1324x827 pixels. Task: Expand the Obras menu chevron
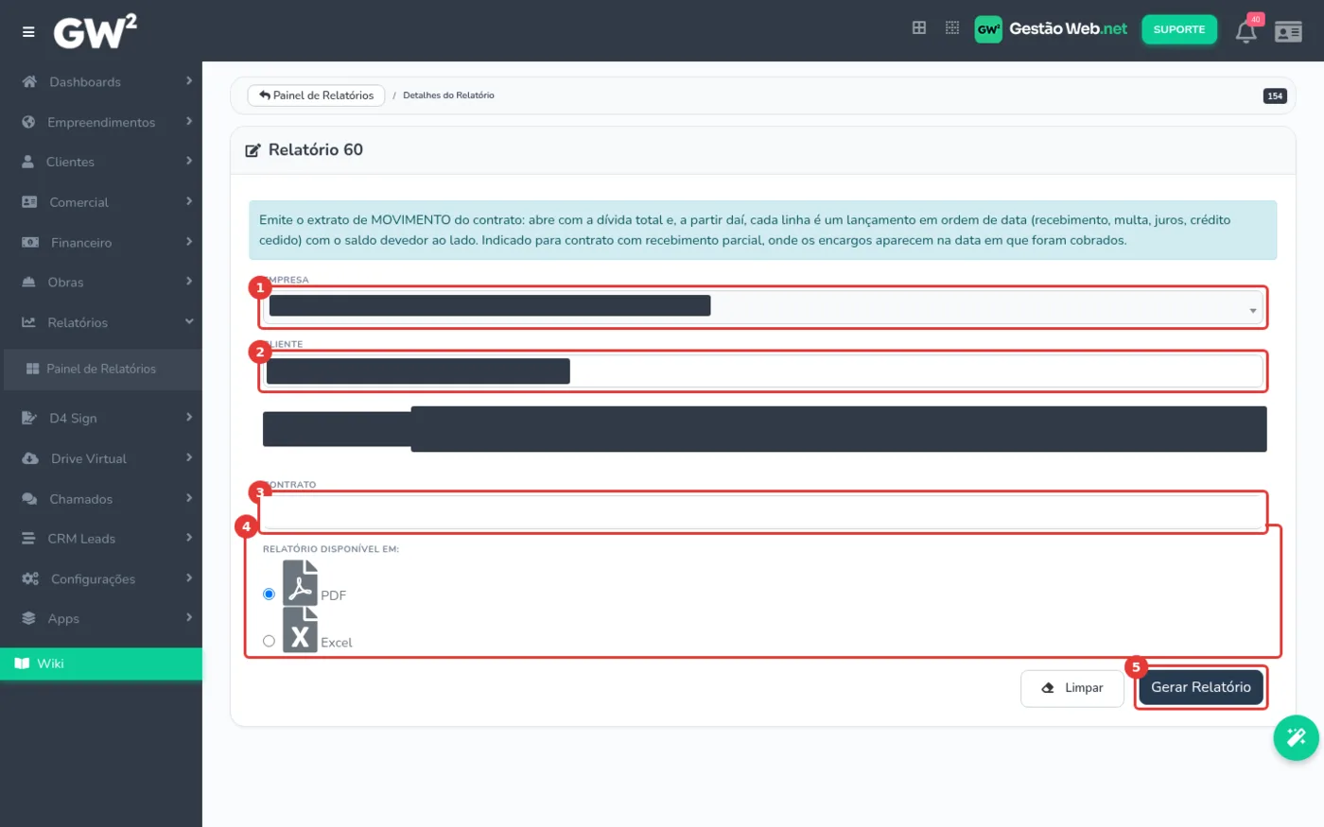pos(189,282)
